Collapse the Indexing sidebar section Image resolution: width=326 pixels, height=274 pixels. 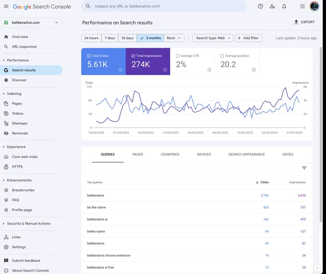(4, 94)
